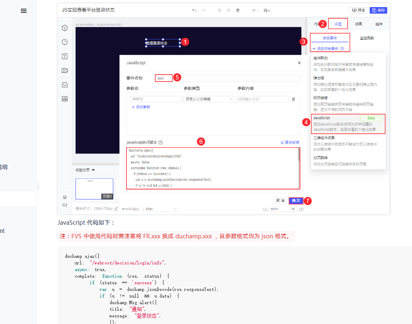Choose JavaScript option from event menu
This screenshot has height=324, width=412.
tap(349, 124)
